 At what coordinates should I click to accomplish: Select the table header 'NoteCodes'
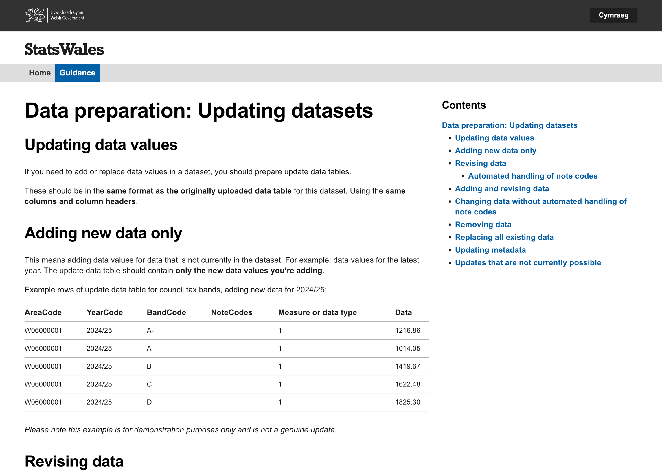tap(231, 312)
